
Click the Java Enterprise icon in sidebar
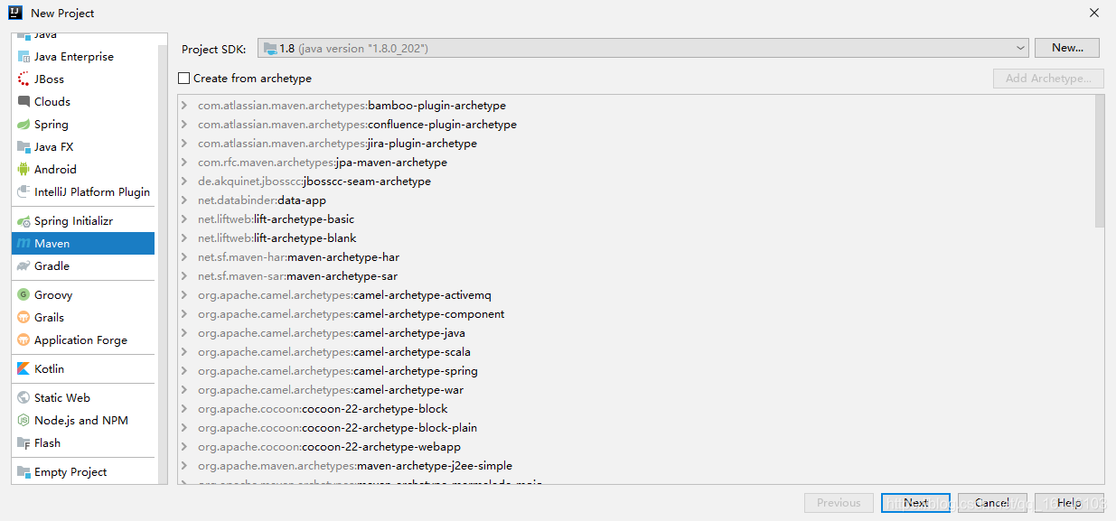point(23,57)
